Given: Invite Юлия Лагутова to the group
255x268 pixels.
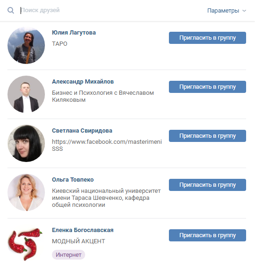Looking at the screenshot, I should point(207,38).
